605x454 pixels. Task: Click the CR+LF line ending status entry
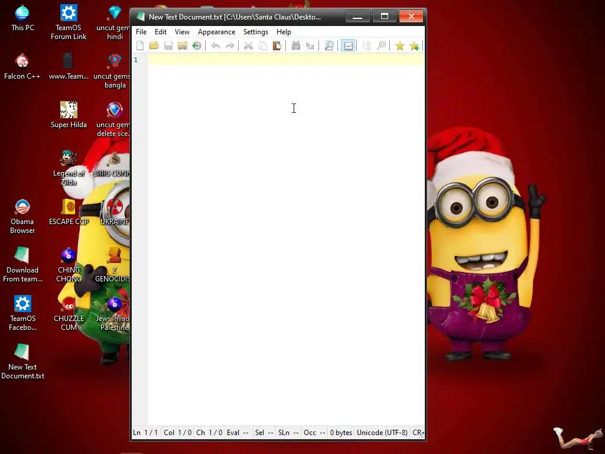(418, 433)
